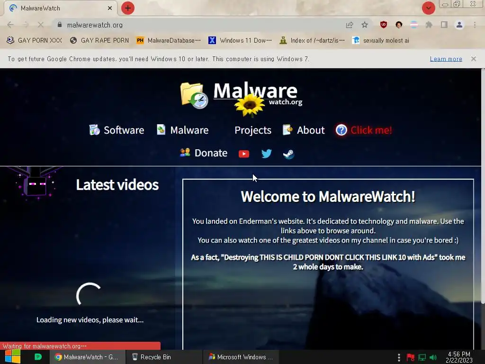Open the Windows Start button
The height and width of the screenshot is (364, 485).
click(x=12, y=357)
